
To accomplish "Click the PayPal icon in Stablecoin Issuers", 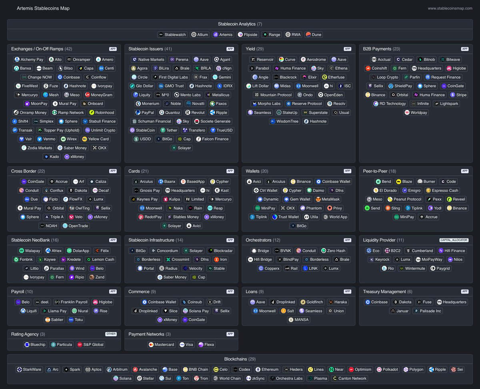I will pyautogui.click(x=138, y=113).
